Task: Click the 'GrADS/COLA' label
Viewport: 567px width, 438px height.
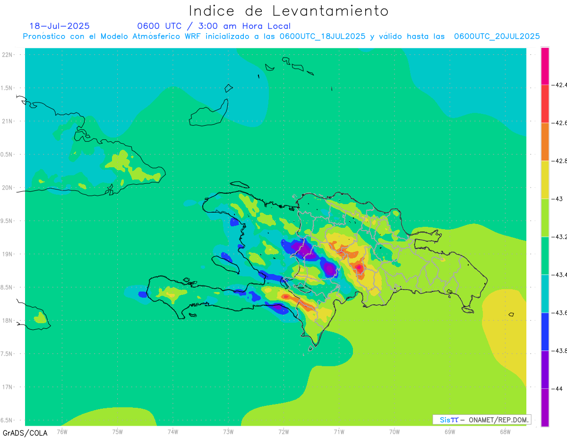Action: [25, 433]
